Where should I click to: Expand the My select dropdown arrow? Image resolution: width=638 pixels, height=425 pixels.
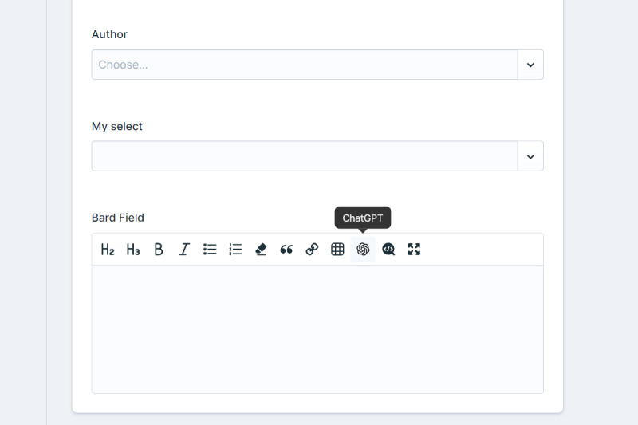coord(530,156)
